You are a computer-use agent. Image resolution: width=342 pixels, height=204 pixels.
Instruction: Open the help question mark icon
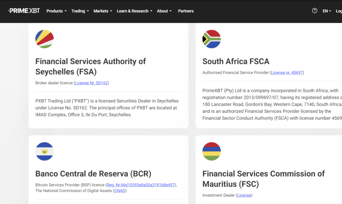point(315,10)
